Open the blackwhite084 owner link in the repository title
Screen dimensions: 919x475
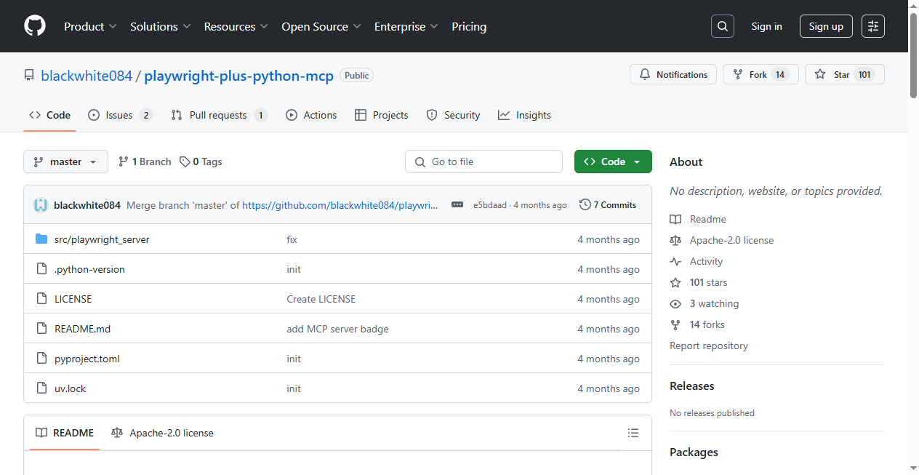coord(87,76)
